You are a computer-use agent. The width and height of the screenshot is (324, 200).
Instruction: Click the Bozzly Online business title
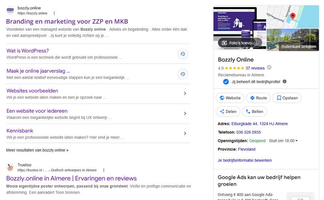[x=236, y=60]
